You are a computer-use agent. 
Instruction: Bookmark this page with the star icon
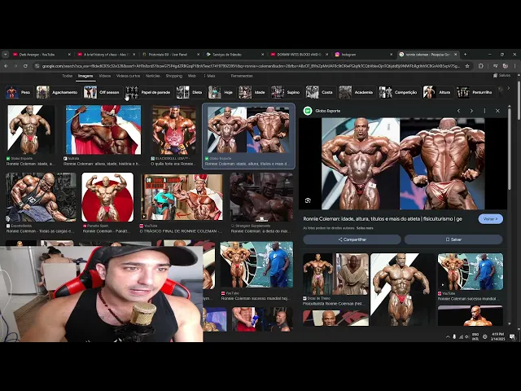point(467,66)
